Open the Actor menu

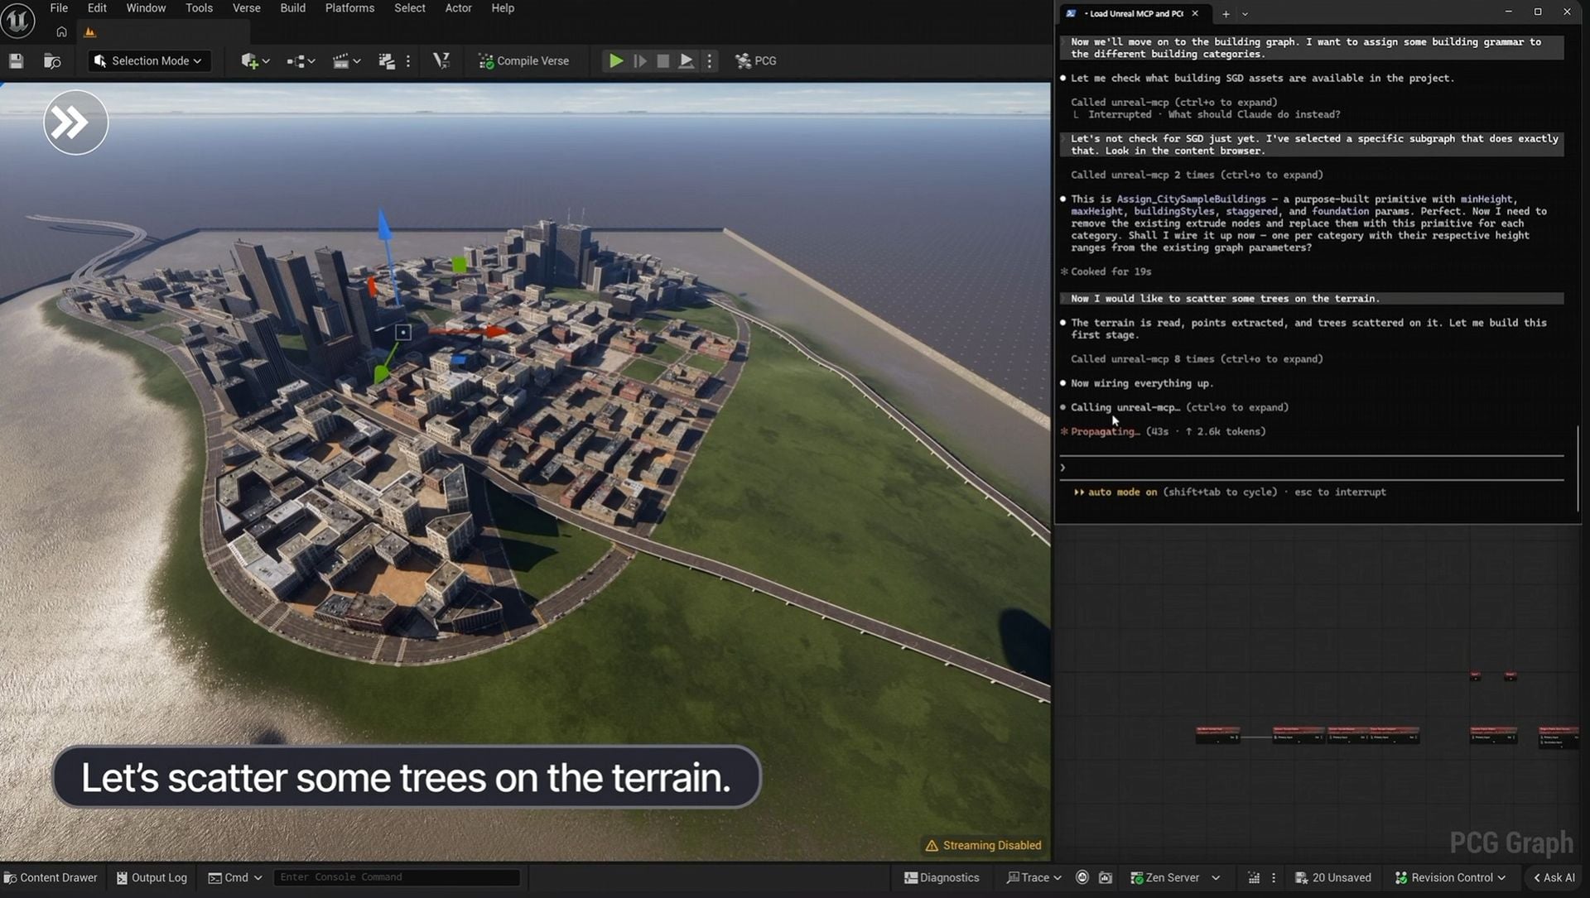tap(458, 8)
